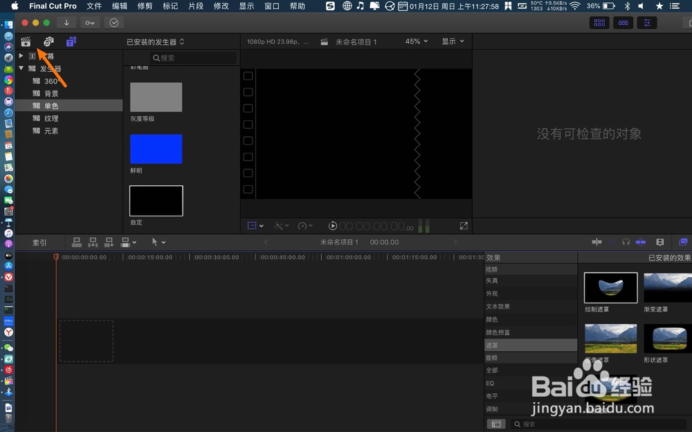Open the Libraries sidebar clapperboard icon
The height and width of the screenshot is (432, 692).
[26, 42]
